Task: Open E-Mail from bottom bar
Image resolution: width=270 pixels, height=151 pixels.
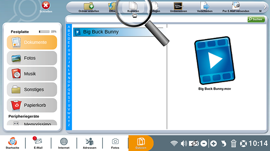Action: pos(38,143)
